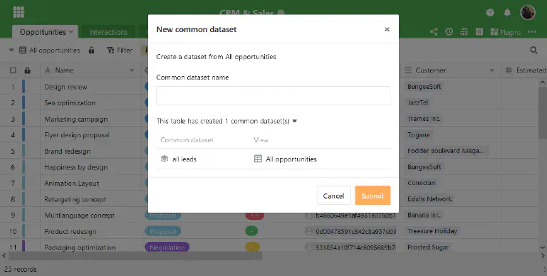This screenshot has width=547, height=276.
Task: Open Opportunities tab dropdown arrow
Action: point(71,32)
